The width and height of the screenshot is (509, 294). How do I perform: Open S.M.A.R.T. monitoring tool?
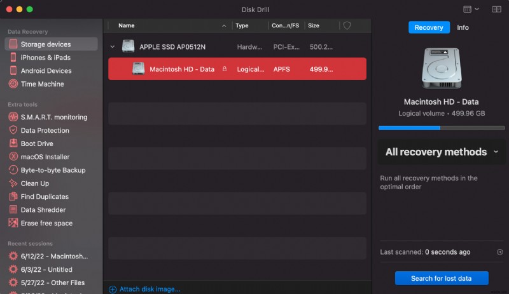click(x=53, y=117)
